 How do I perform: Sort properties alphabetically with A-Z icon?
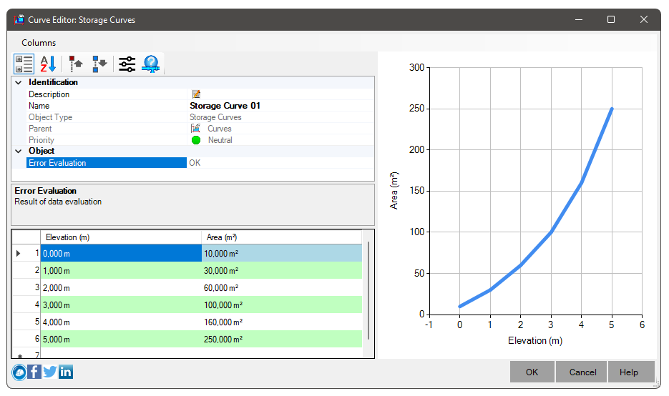pos(48,64)
